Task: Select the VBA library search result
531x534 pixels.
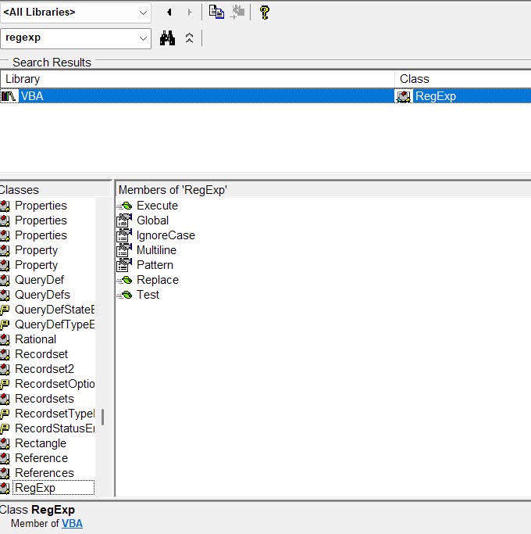Action: click(198, 96)
